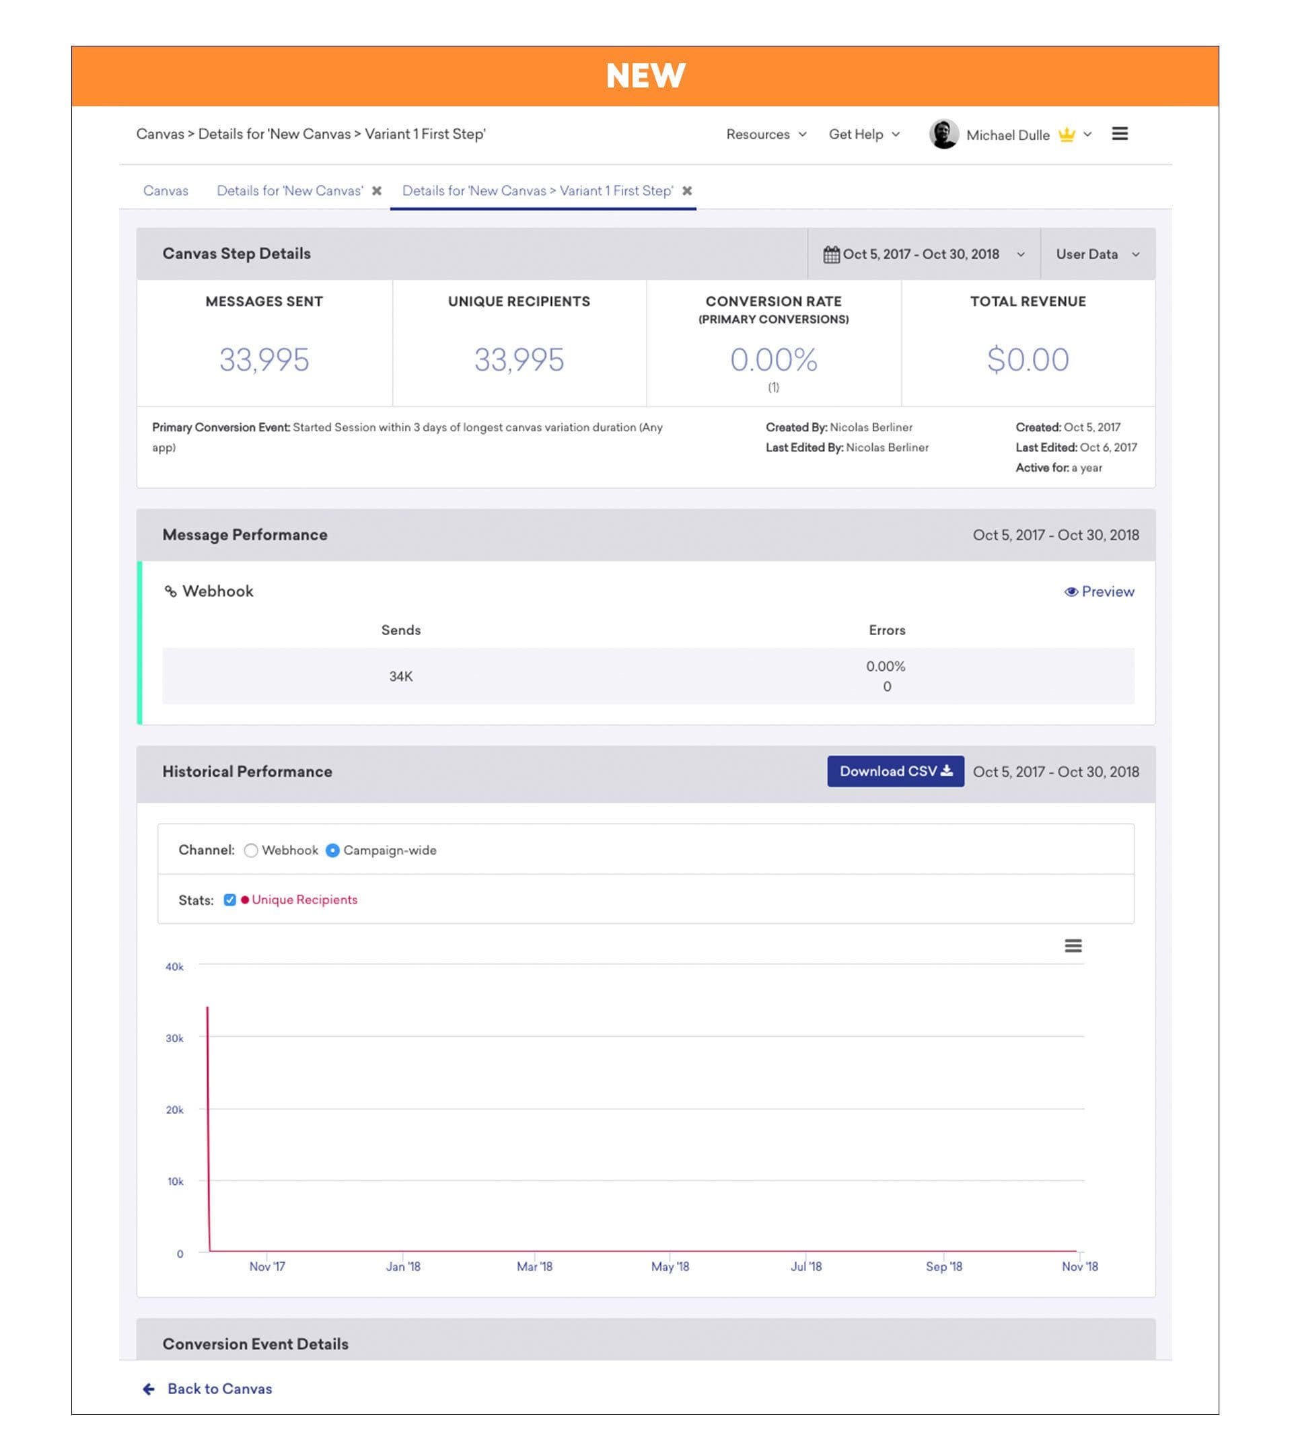Click Michael Dulle's profile avatar
Viewport: 1292px width, 1456px height.
click(943, 134)
